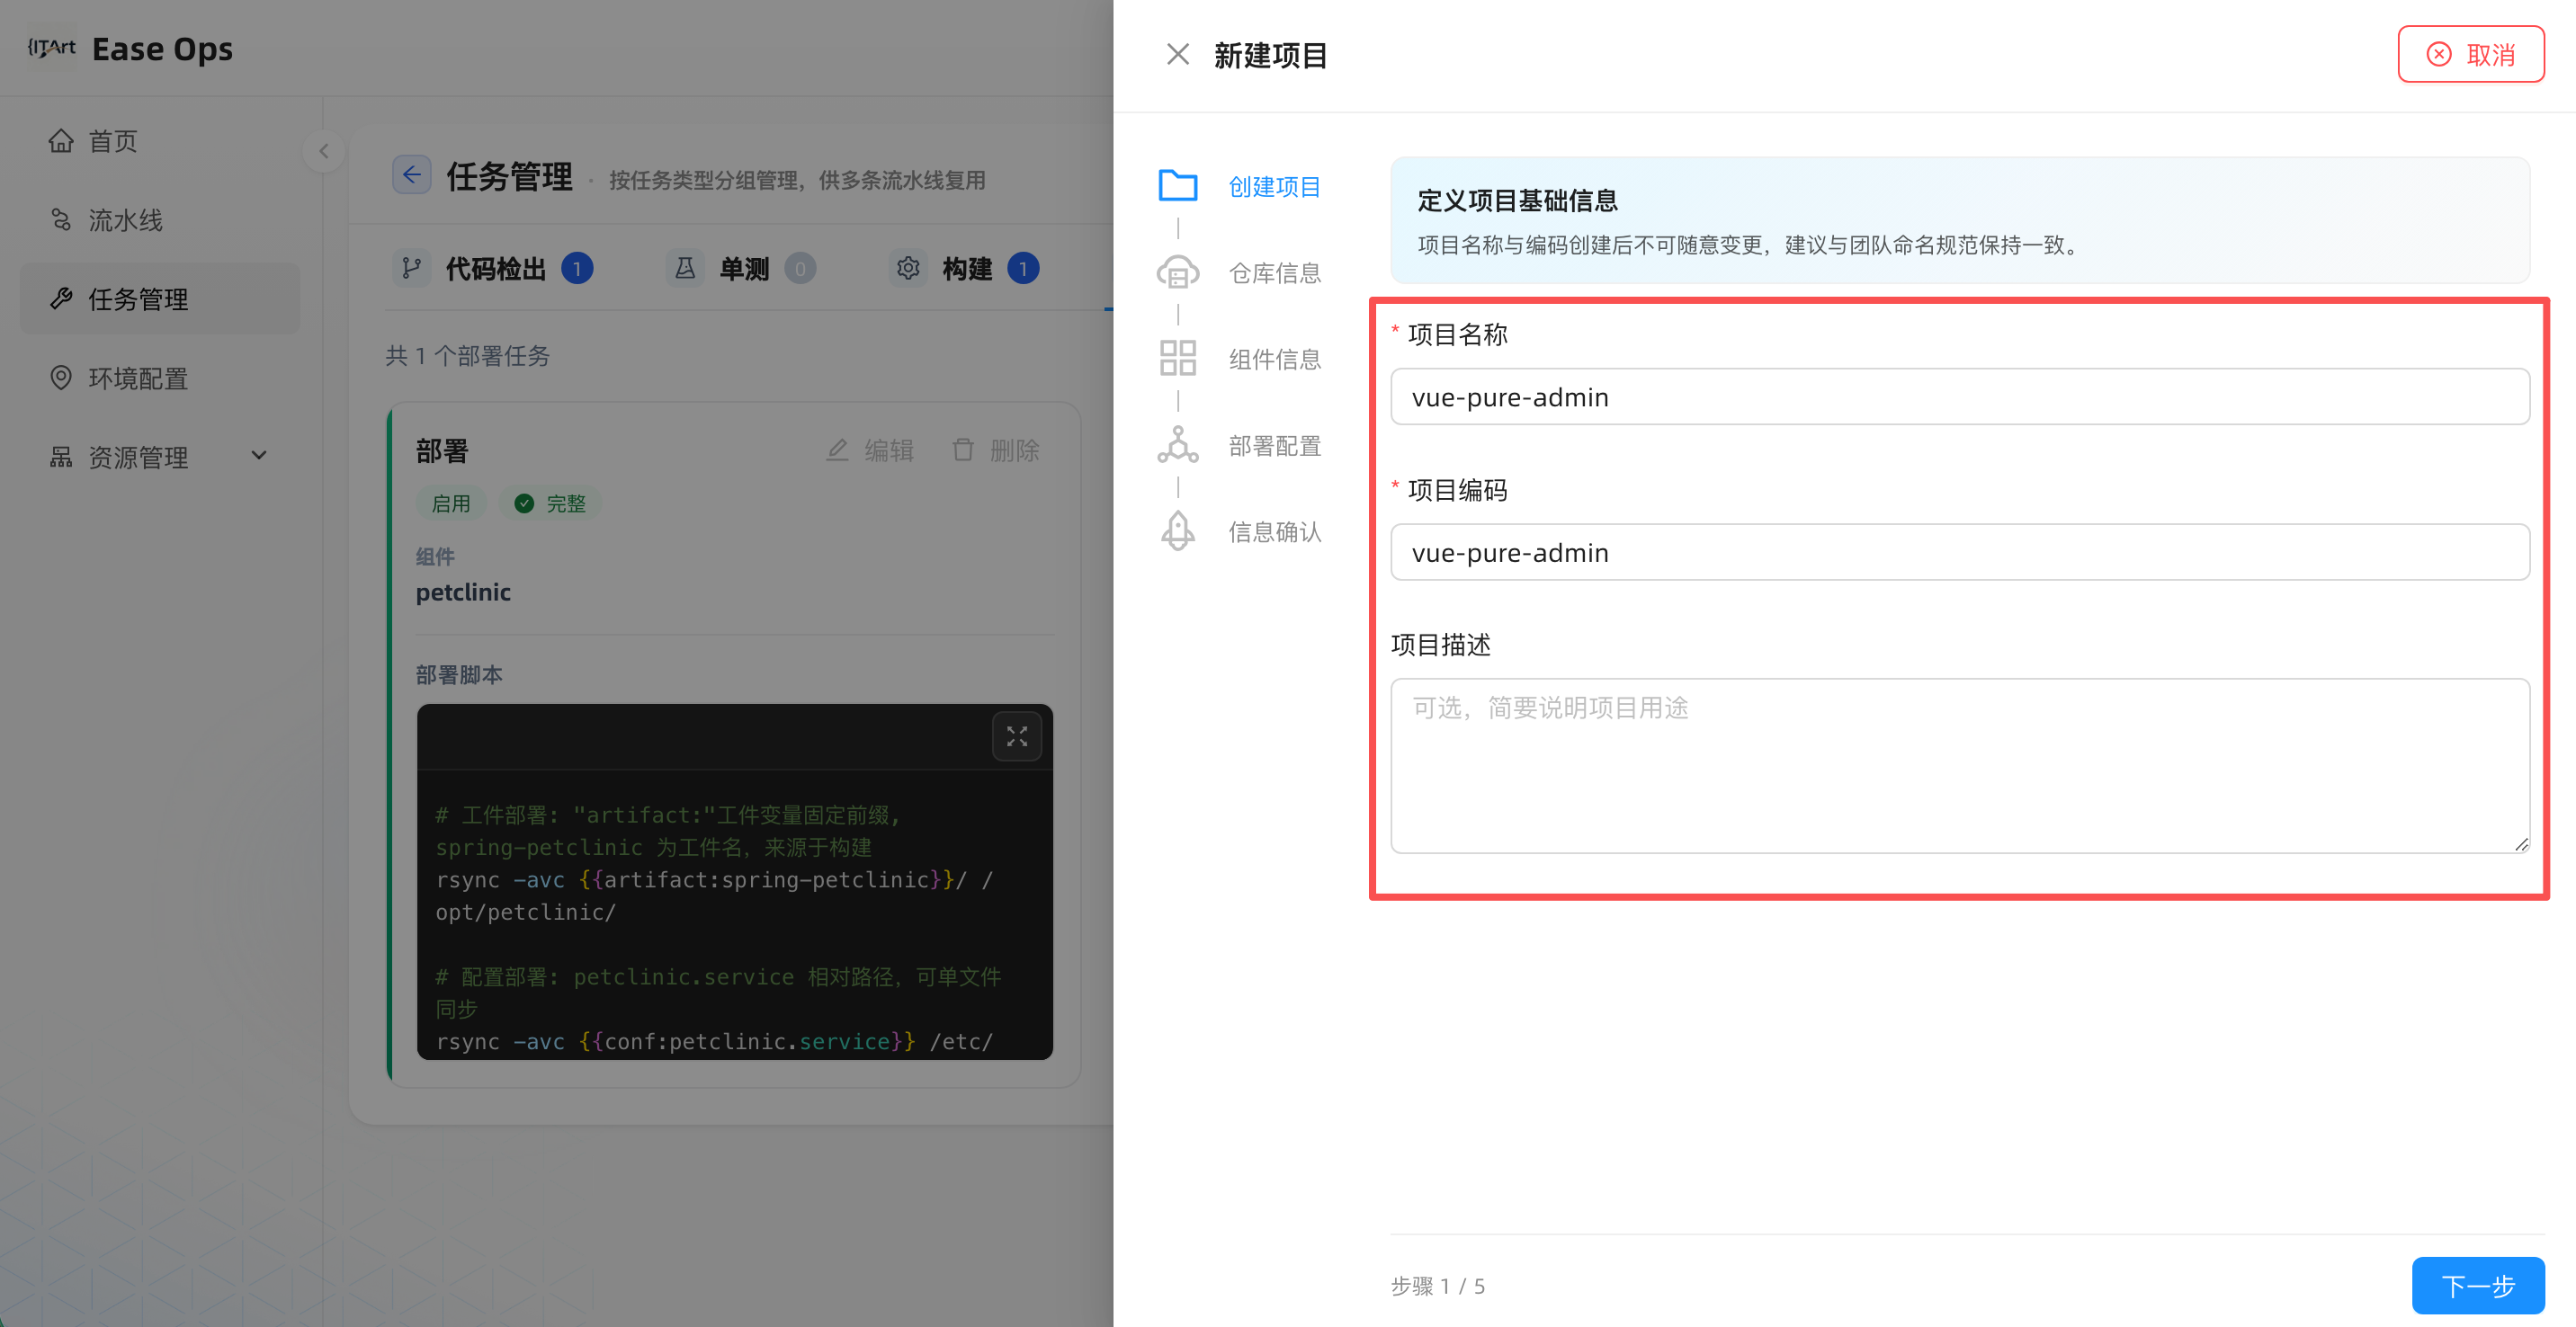Open the 构建 tab
Image resolution: width=2576 pixels, height=1327 pixels.
pyautogui.click(x=964, y=269)
